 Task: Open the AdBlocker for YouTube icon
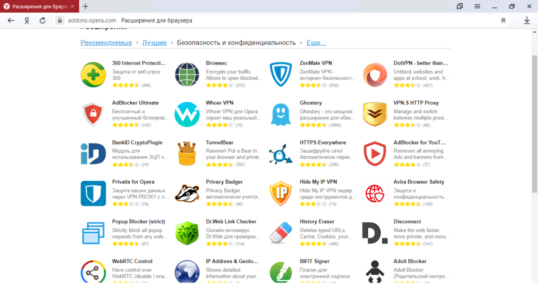(x=375, y=154)
